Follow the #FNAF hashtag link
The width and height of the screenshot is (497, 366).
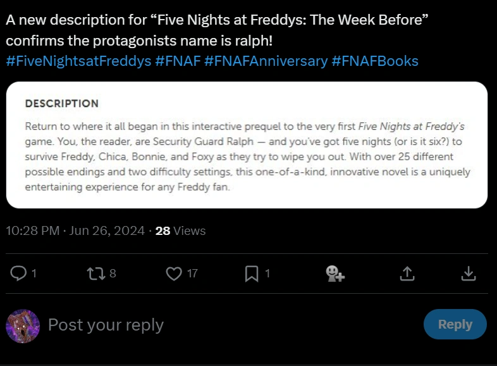point(177,61)
